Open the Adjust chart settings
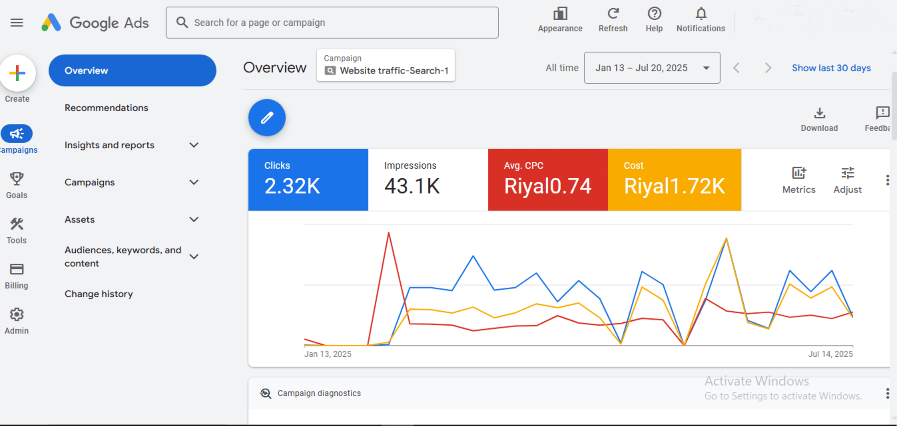This screenshot has width=897, height=426. pyautogui.click(x=847, y=180)
